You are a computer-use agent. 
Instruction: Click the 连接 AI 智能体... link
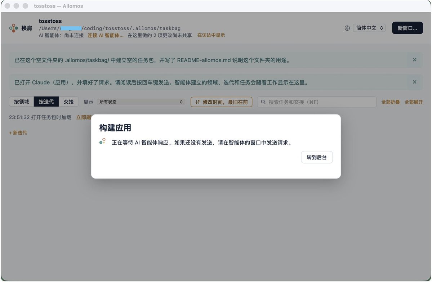(106, 35)
